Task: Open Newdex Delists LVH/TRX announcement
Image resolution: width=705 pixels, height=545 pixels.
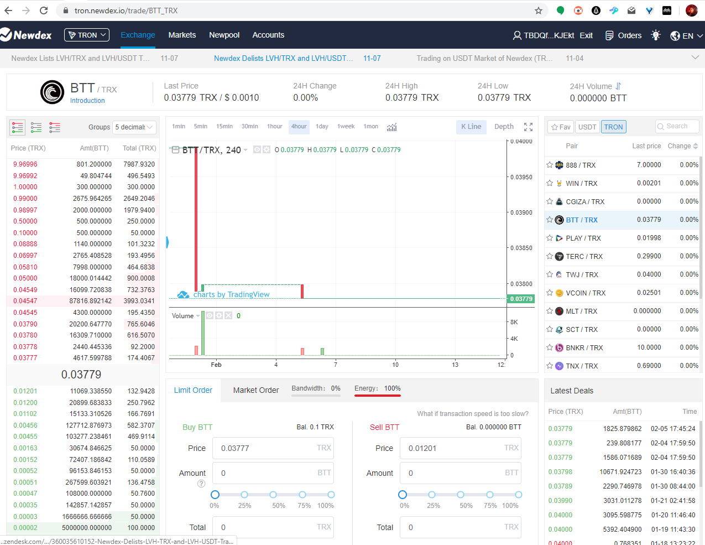Action: pos(283,58)
